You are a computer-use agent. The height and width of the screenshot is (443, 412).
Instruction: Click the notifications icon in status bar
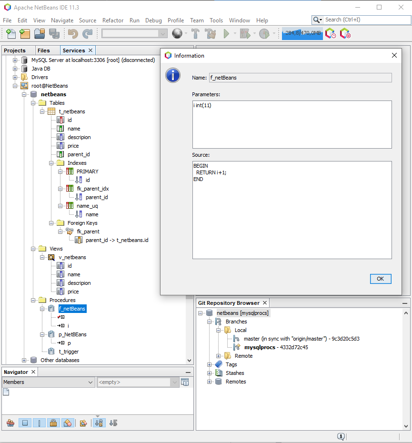(x=341, y=436)
